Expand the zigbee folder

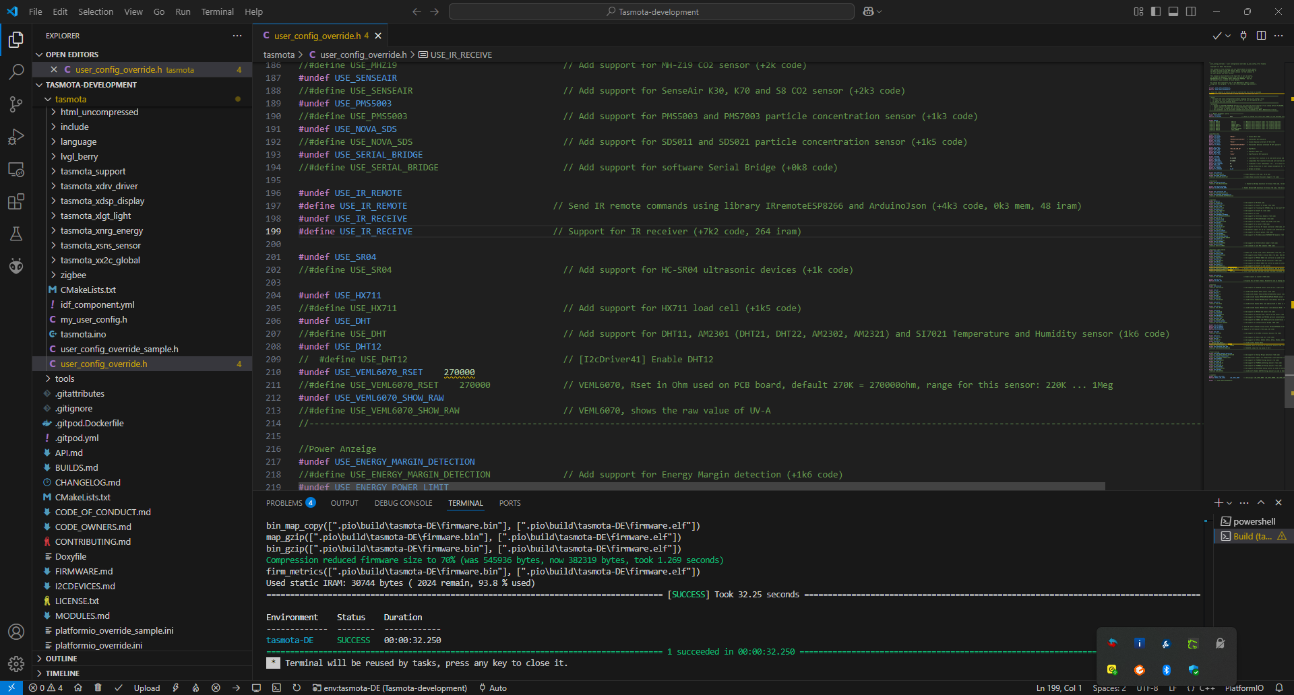coord(73,275)
